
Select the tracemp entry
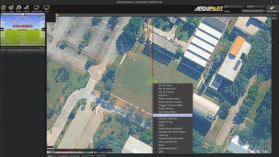click(173, 135)
